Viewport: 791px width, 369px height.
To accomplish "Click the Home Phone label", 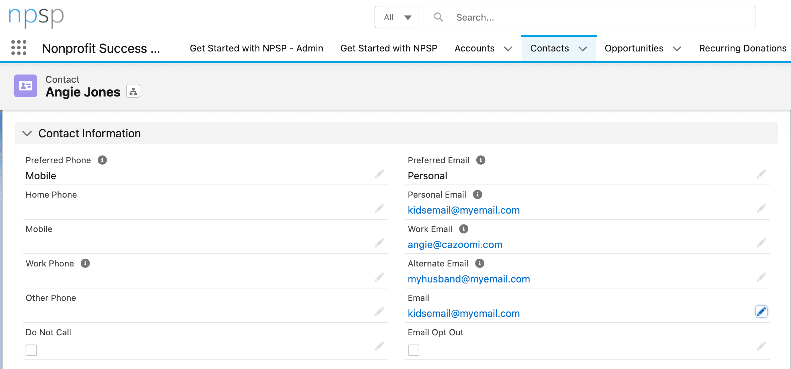I will pyautogui.click(x=51, y=194).
